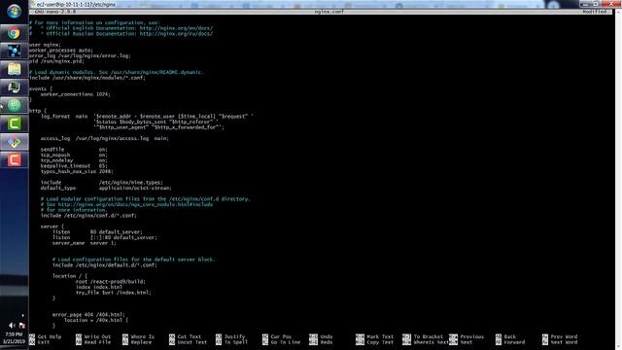
Task: Place cursor on 'worker_connections 1024;' line
Action: pyautogui.click(x=76, y=94)
